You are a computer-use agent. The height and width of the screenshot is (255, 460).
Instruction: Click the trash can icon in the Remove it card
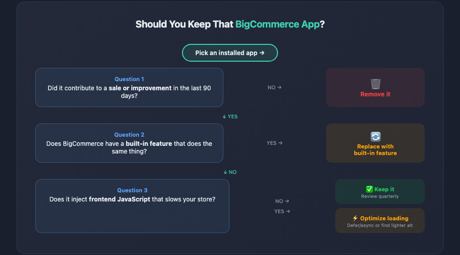click(375, 84)
